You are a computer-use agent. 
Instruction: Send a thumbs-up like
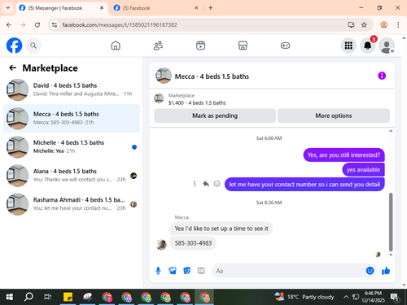pos(386,271)
